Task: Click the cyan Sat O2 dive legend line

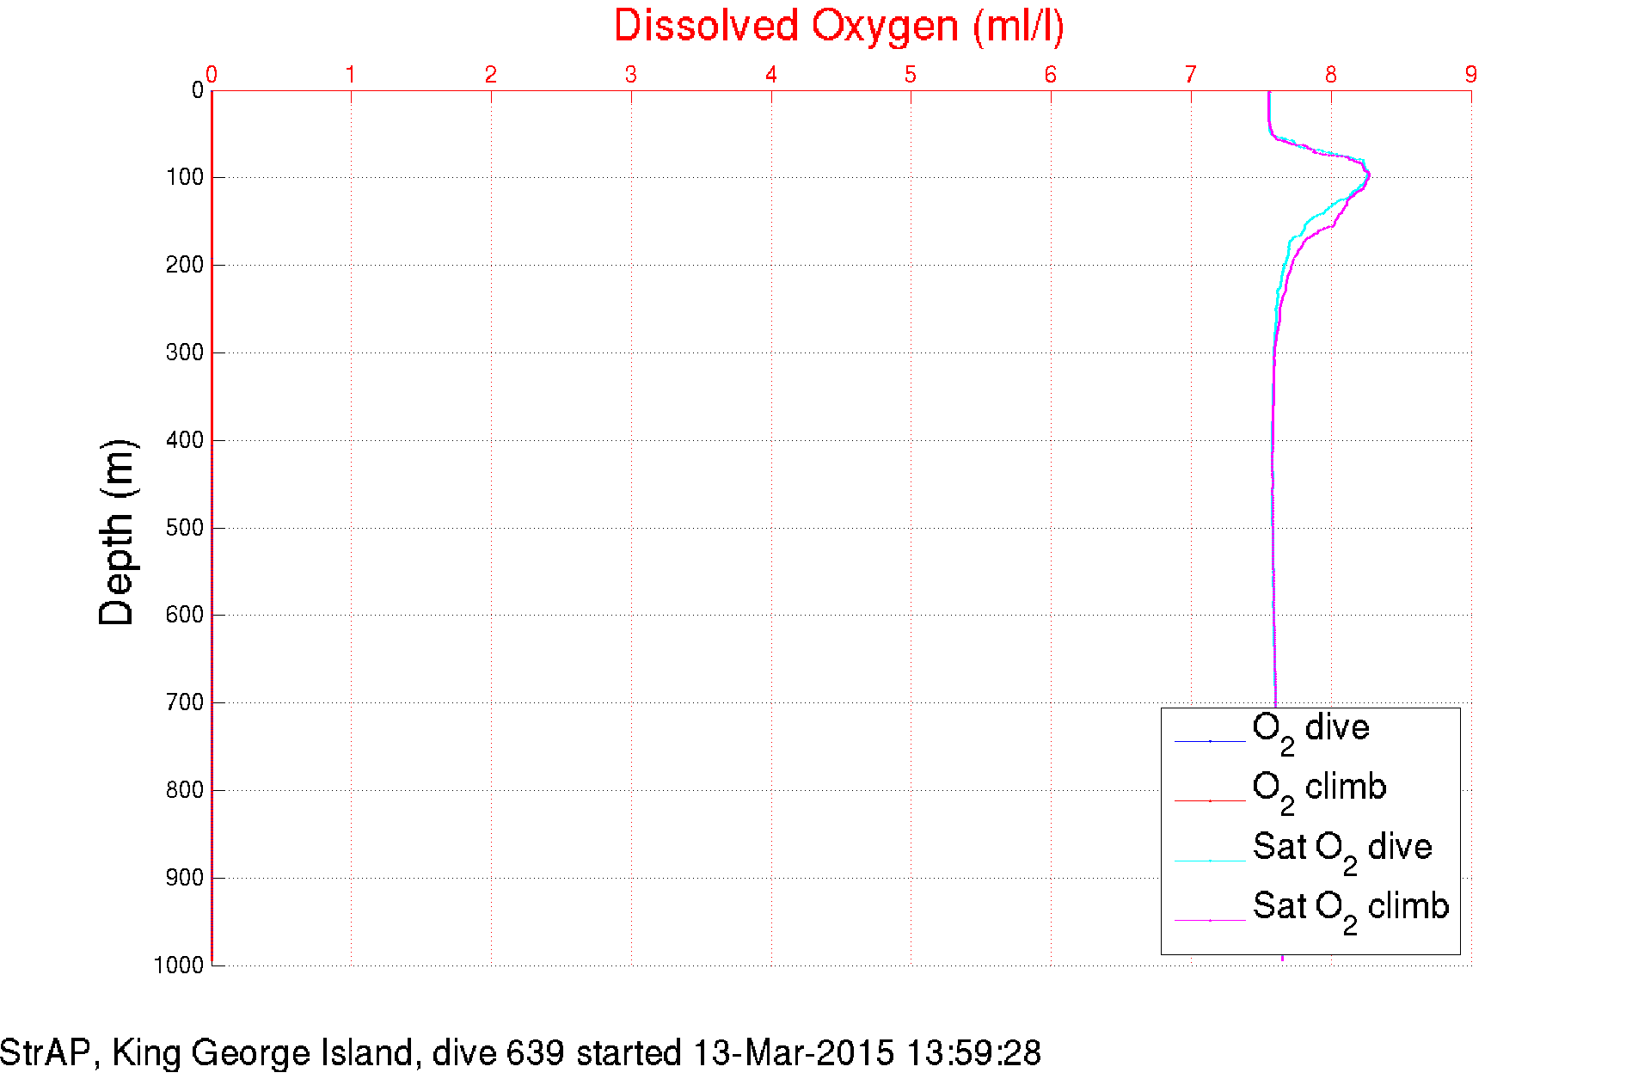Action: pos(1210,861)
